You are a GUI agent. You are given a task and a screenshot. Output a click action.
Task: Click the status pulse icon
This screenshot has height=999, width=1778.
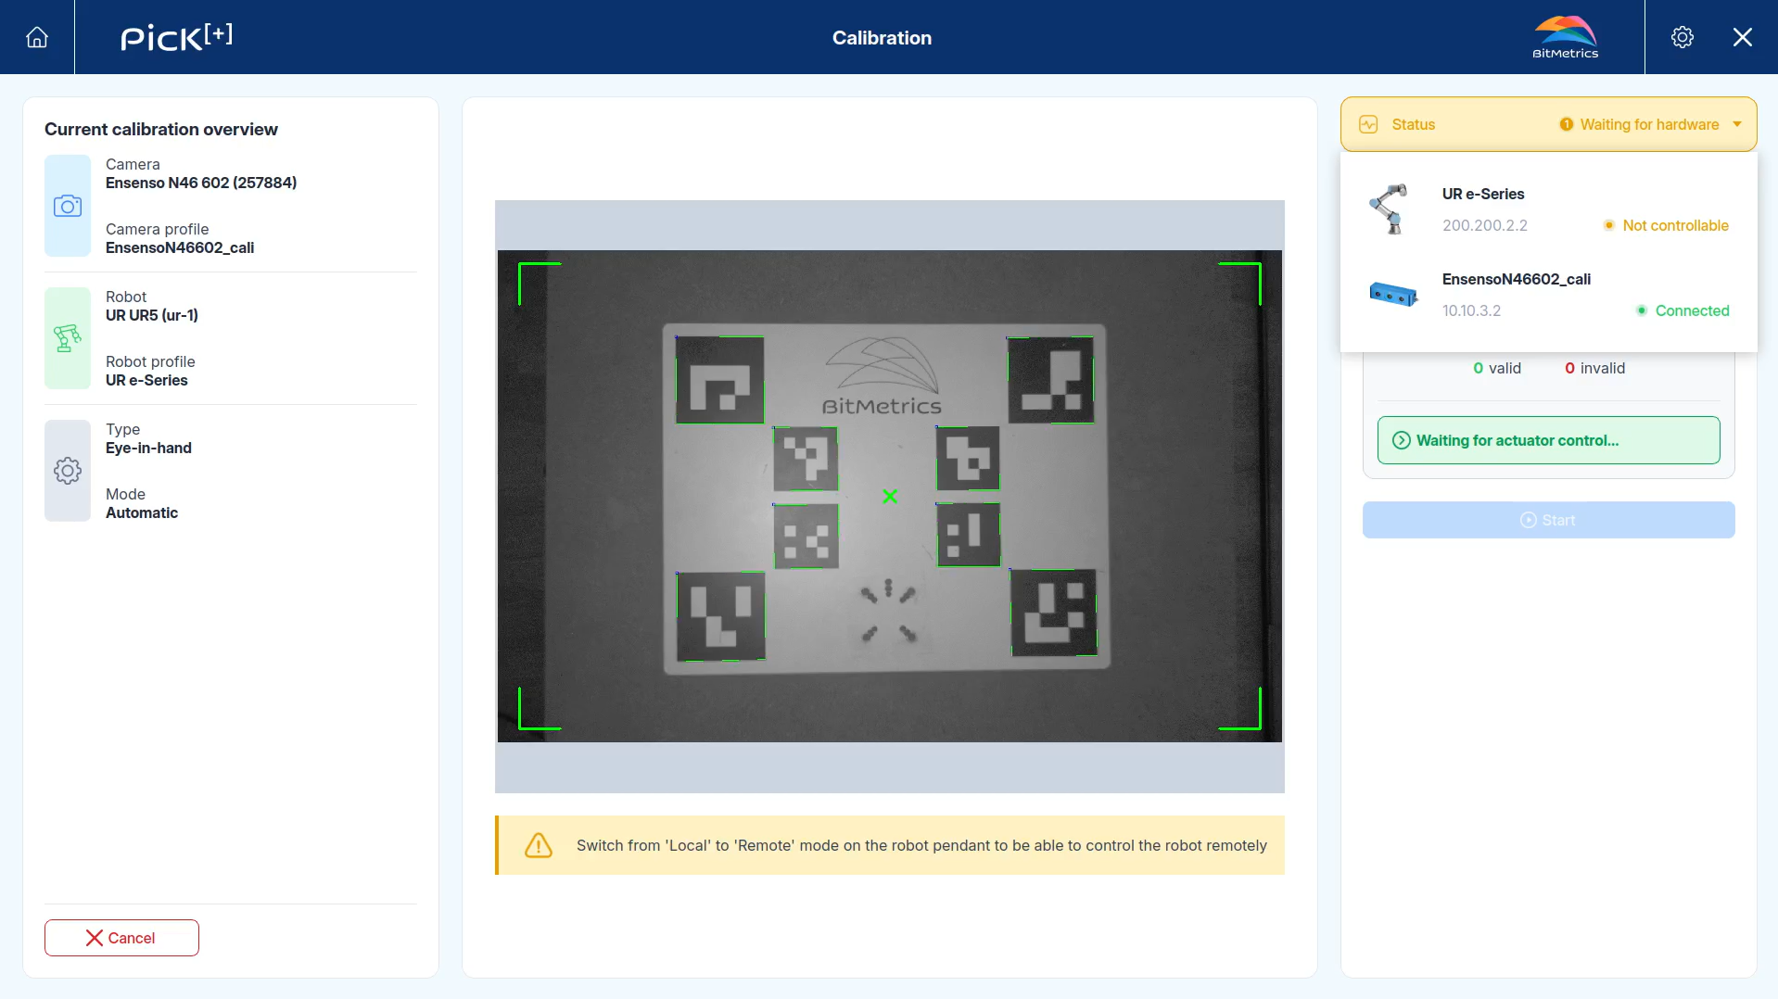pos(1368,124)
